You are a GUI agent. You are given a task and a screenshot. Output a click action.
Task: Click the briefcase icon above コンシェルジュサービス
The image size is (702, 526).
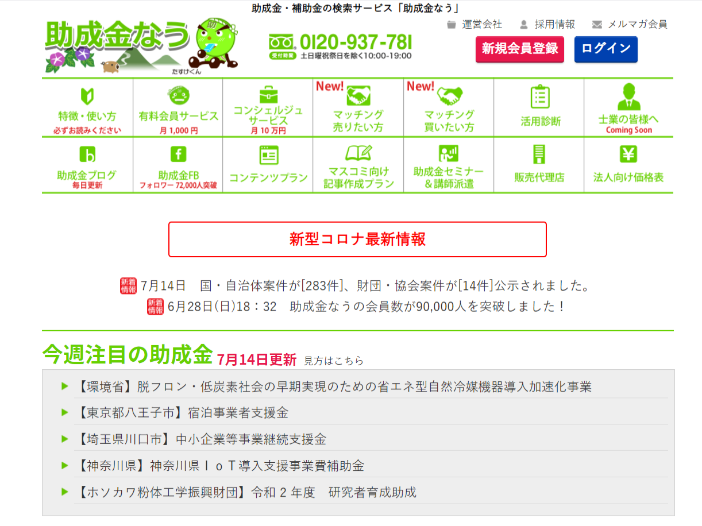(268, 94)
